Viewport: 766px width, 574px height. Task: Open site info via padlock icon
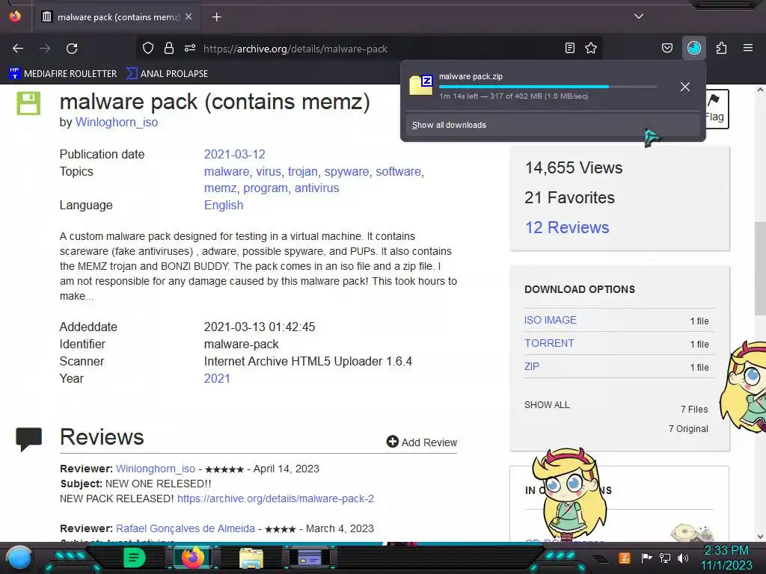pos(169,48)
